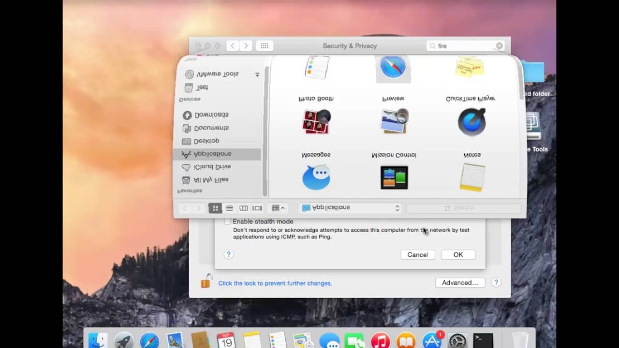Switch file picker to icon view
The image size is (619, 348).
[215, 208]
